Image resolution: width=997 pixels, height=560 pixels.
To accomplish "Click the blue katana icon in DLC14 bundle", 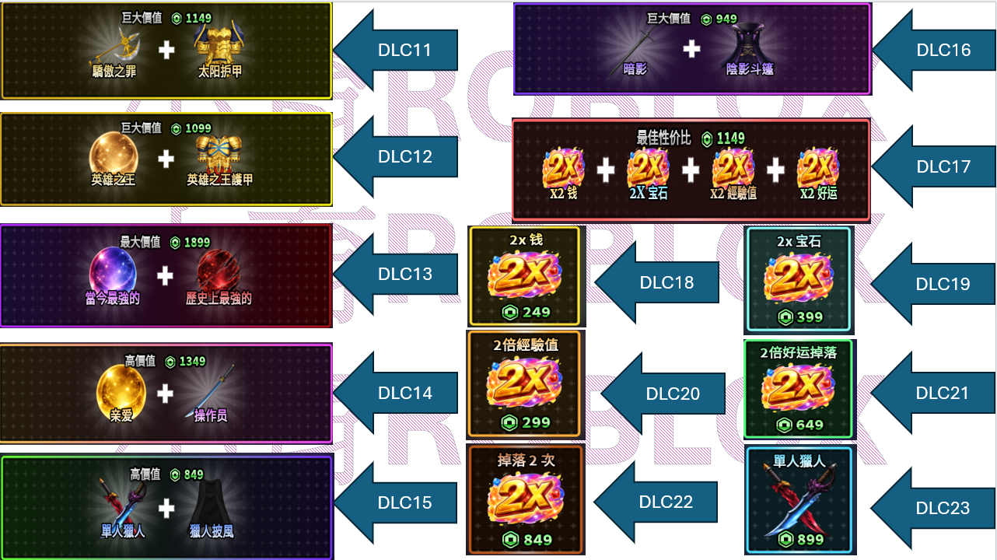I will click(211, 390).
